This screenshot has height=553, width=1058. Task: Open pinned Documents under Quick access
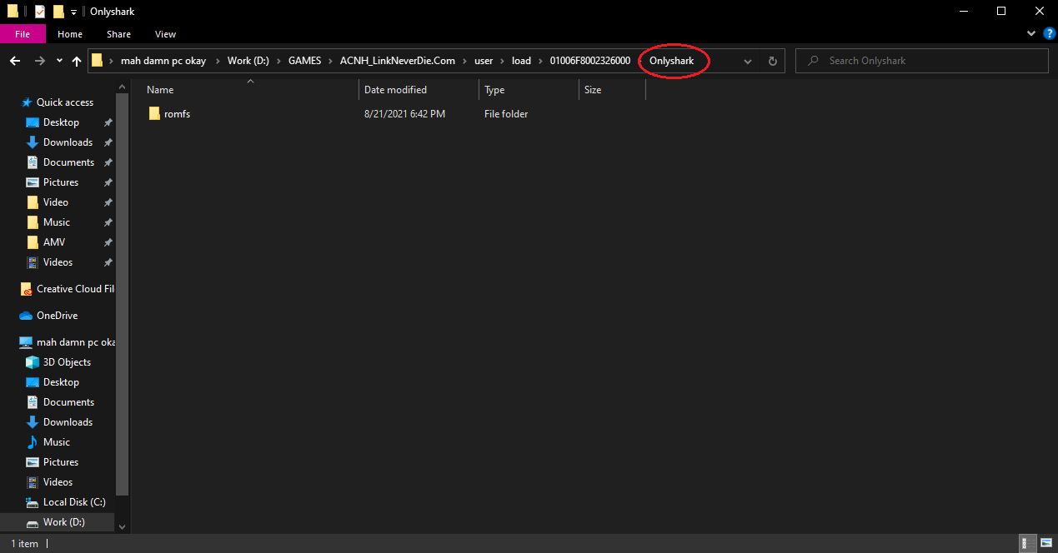68,162
